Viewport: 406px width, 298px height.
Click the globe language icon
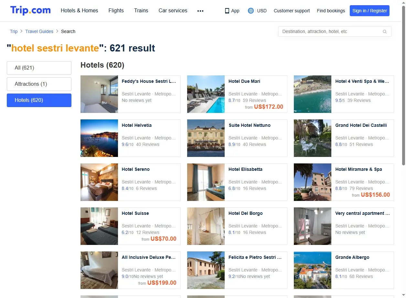pos(251,11)
